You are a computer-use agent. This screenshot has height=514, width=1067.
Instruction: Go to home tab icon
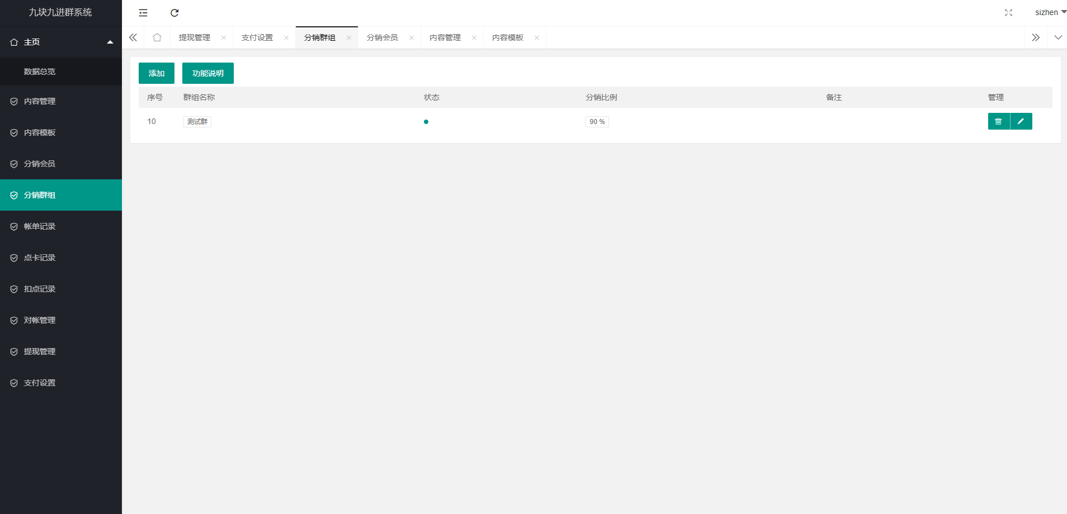click(157, 37)
